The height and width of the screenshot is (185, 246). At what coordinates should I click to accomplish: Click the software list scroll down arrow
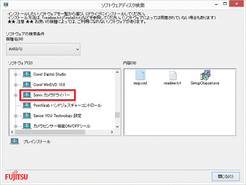(117, 127)
